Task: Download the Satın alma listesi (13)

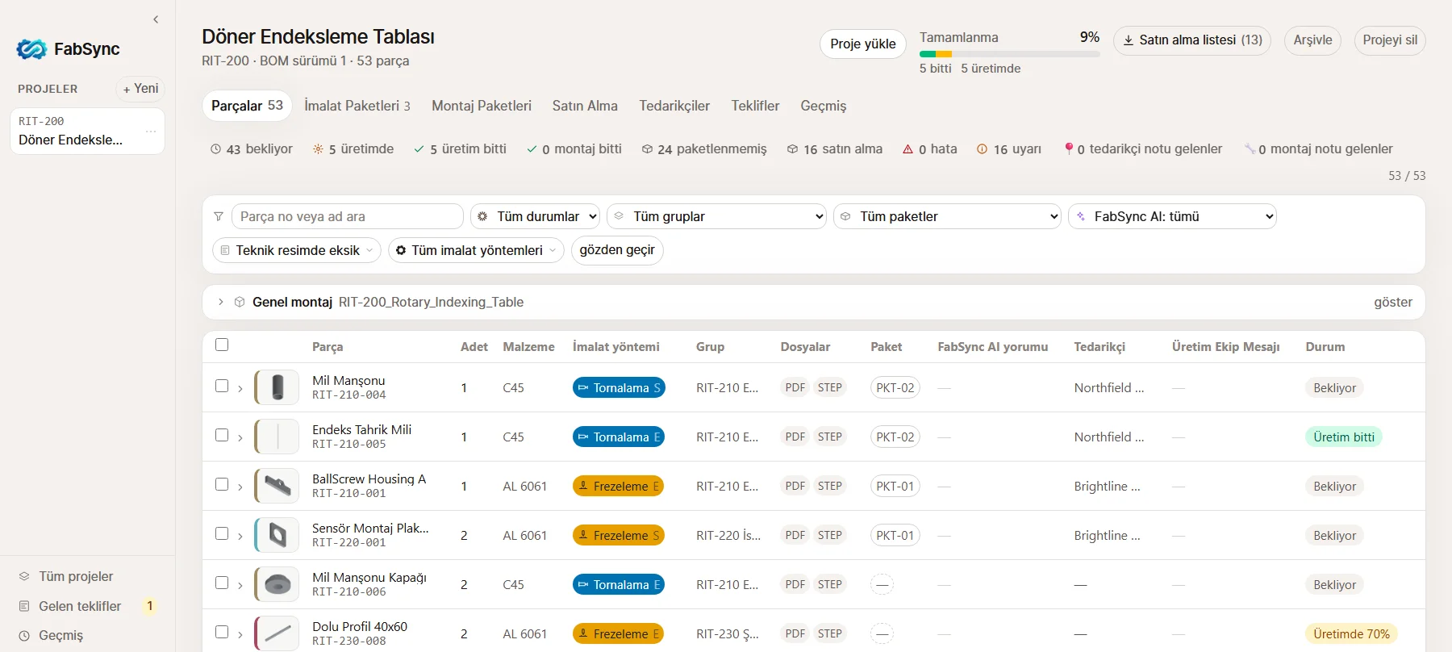Action: pos(1192,40)
